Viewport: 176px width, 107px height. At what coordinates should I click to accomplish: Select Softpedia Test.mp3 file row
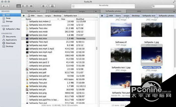pyautogui.click(x=58, y=42)
